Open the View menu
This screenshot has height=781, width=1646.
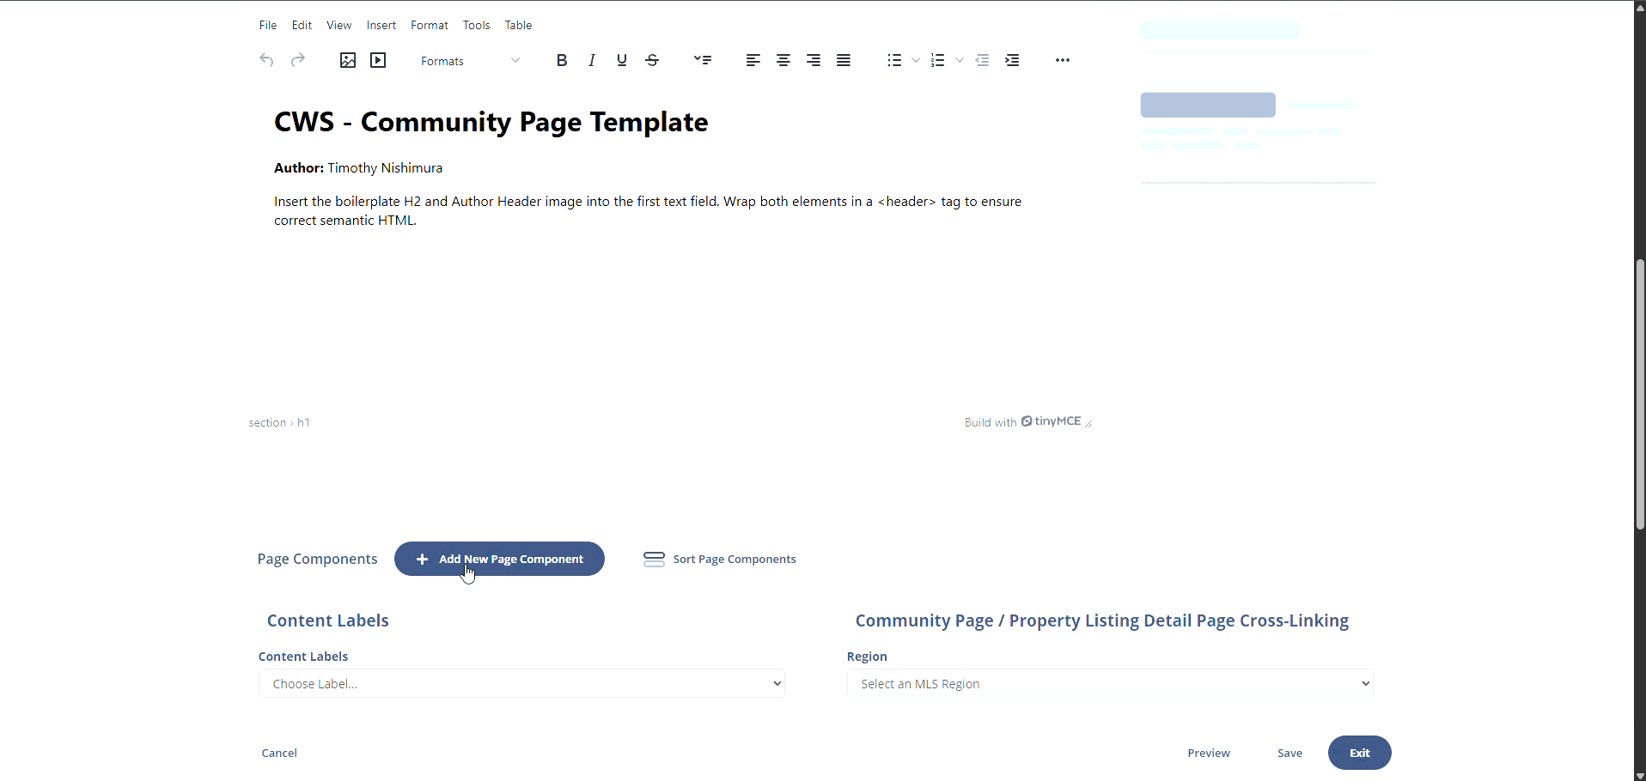(339, 26)
